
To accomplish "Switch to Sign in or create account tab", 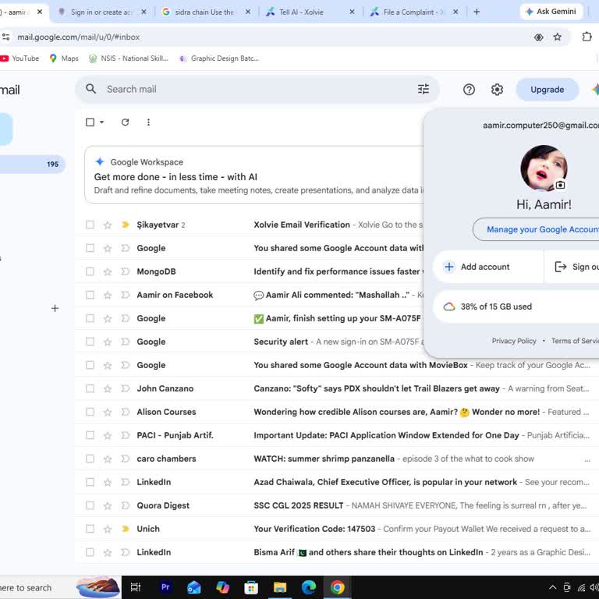I will pyautogui.click(x=101, y=12).
